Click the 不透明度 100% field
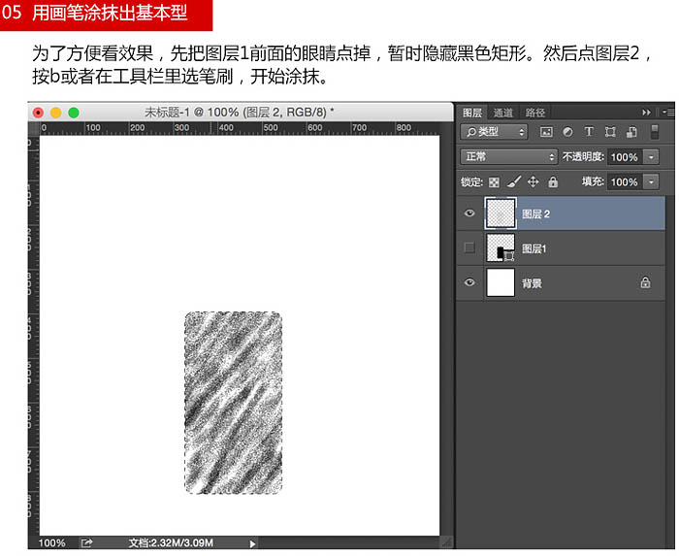This screenshot has height=556, width=679. [x=626, y=157]
